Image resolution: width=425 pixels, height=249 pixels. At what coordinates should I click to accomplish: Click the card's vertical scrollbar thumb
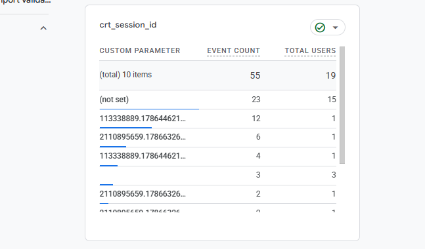coord(342,105)
